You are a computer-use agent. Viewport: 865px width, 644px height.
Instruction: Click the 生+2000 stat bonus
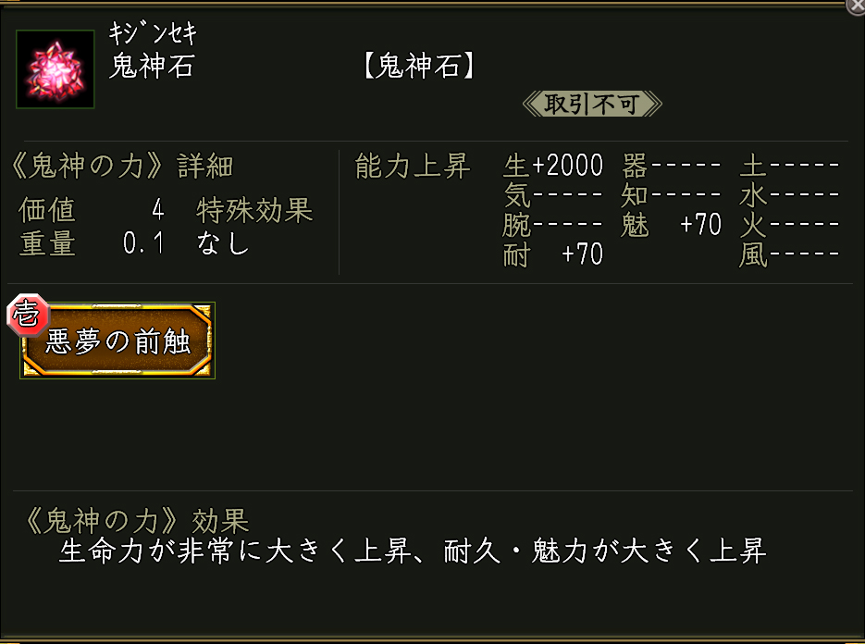point(553,167)
